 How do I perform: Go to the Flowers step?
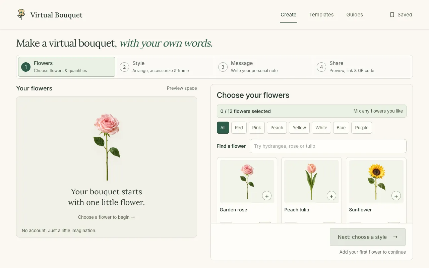pos(67,67)
